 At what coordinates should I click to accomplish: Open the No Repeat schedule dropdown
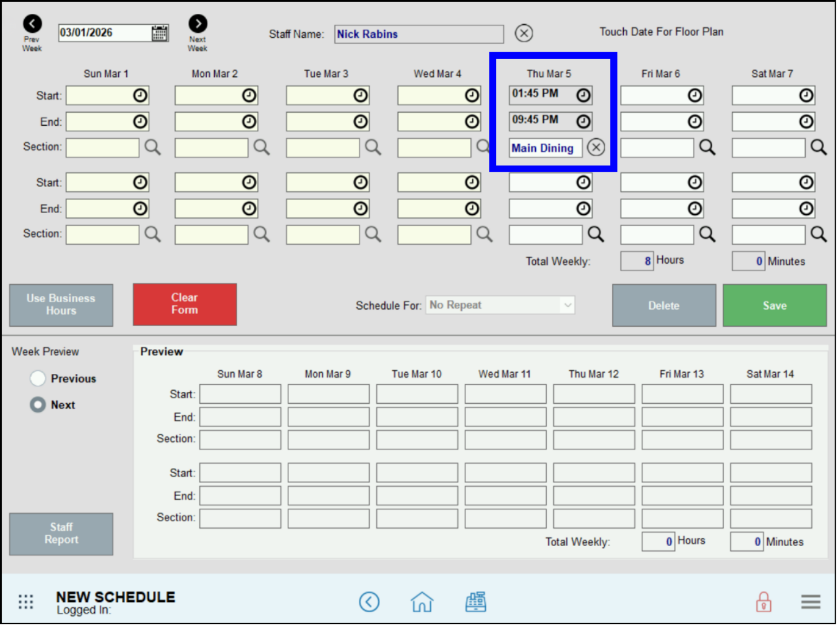tap(499, 305)
